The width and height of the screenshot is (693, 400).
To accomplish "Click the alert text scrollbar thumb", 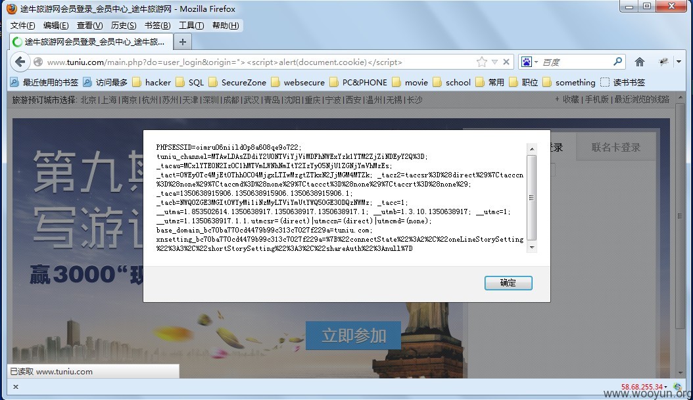I will click(532, 197).
